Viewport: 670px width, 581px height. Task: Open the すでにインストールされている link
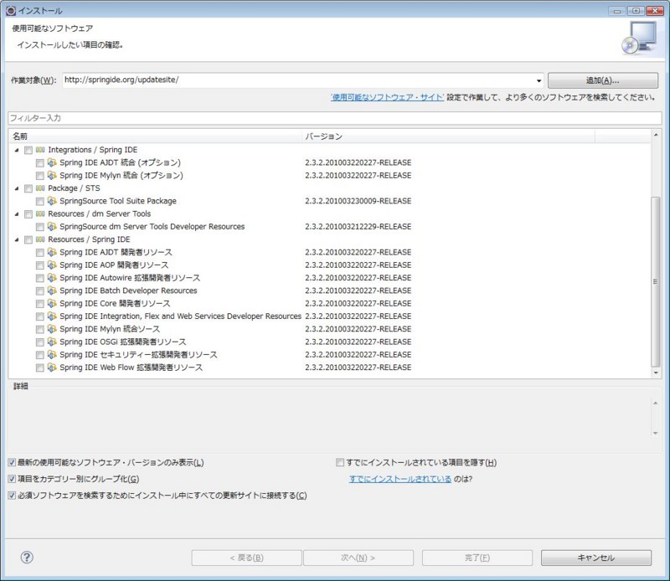(x=400, y=479)
